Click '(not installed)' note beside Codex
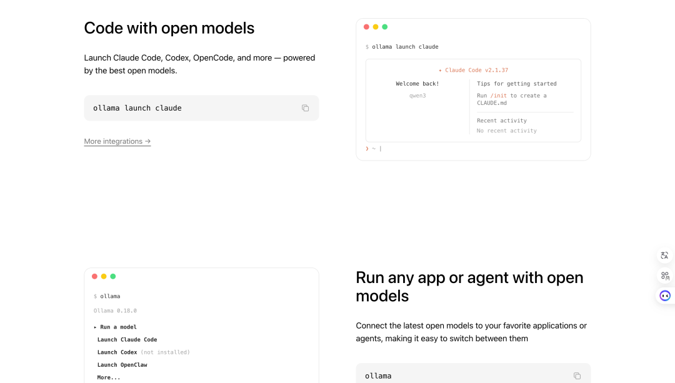The image size is (675, 383). tap(165, 352)
